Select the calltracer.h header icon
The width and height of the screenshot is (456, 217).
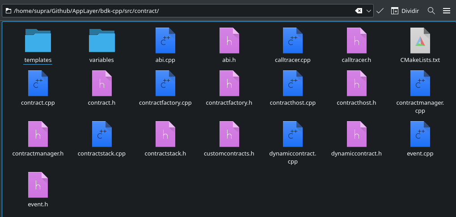pos(357,41)
